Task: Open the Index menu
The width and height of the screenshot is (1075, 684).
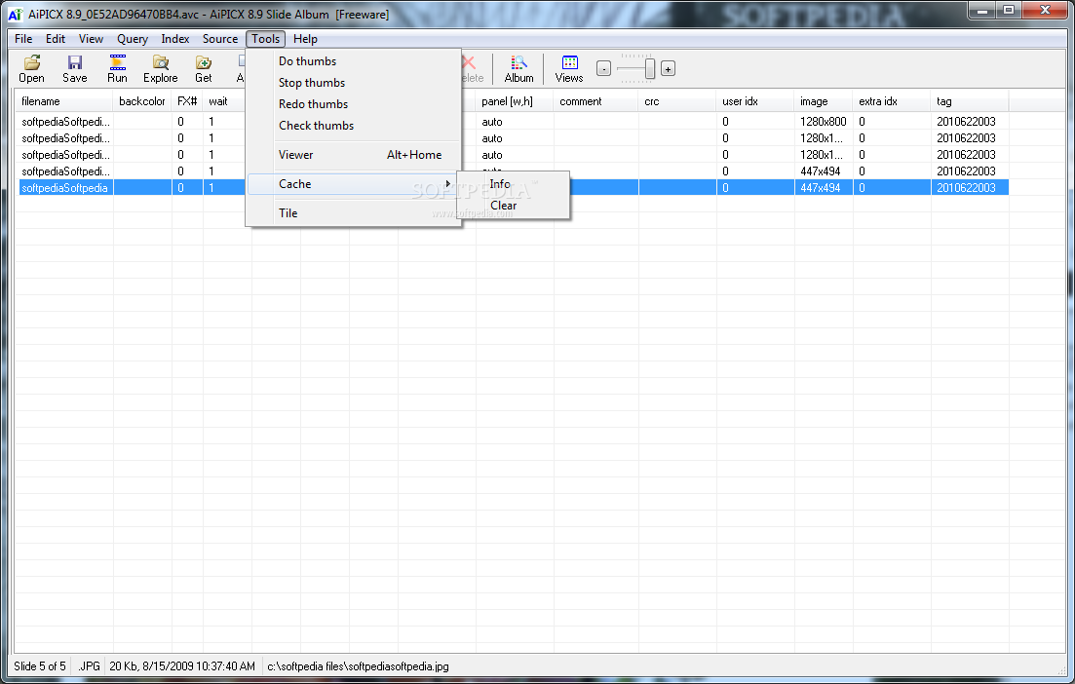Action: [x=174, y=39]
